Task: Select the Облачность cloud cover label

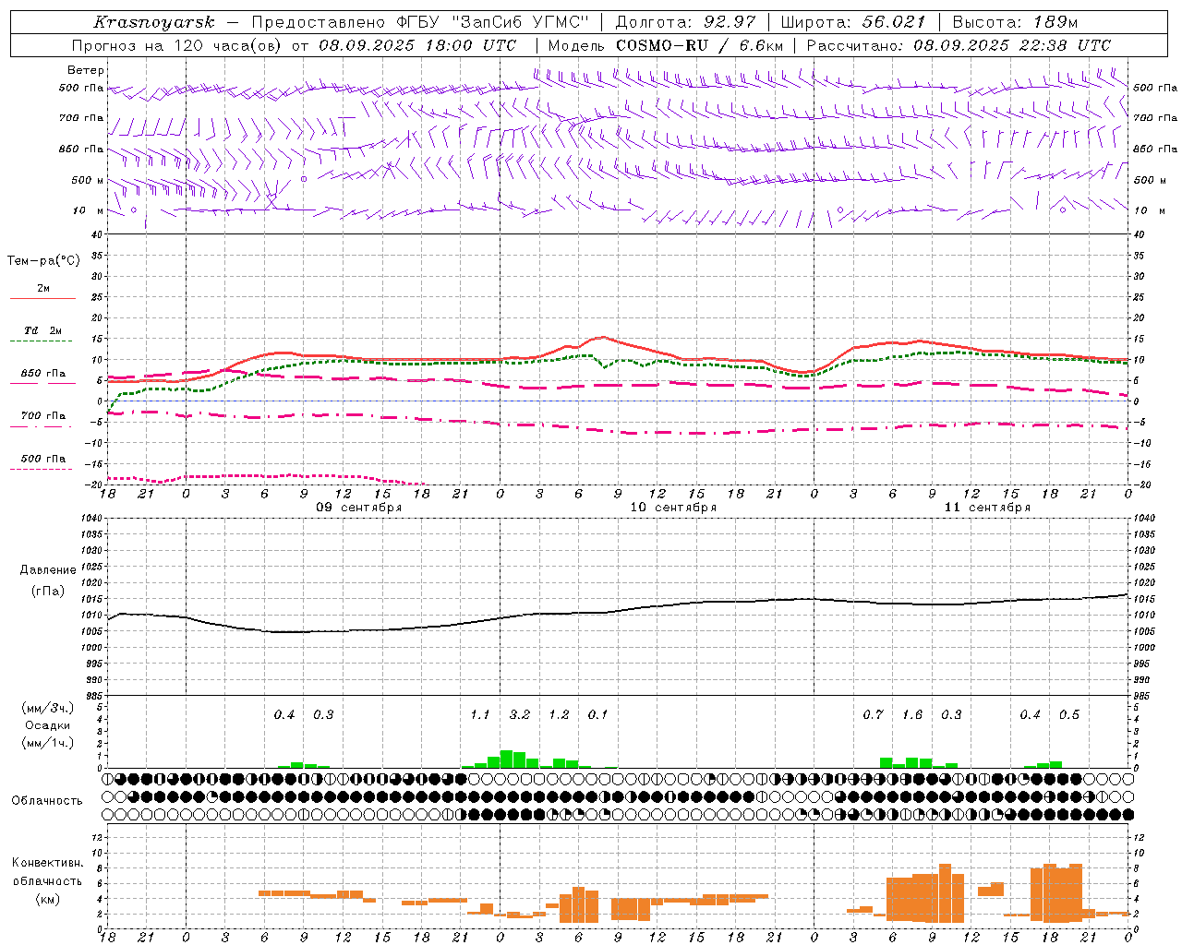Action: pos(47,801)
